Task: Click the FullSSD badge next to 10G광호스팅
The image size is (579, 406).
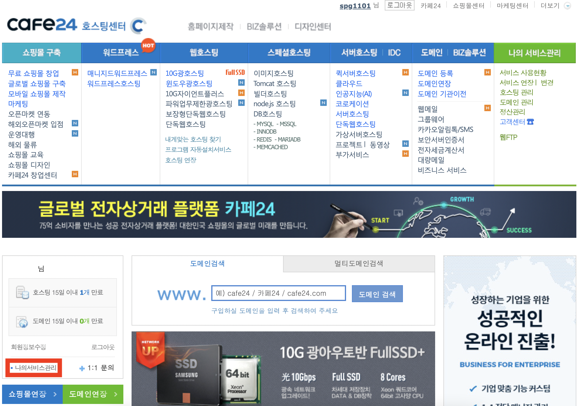Action: coord(235,73)
